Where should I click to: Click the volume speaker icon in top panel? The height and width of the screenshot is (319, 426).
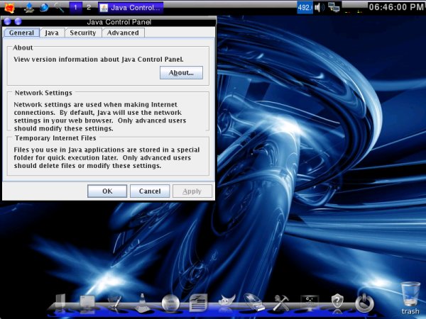pyautogui.click(x=319, y=7)
